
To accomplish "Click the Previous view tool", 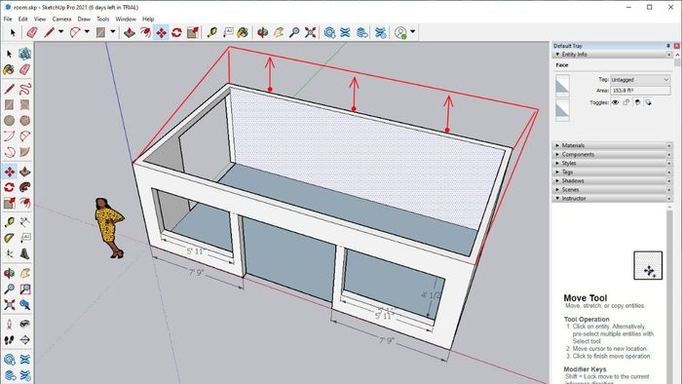I will click(x=24, y=304).
